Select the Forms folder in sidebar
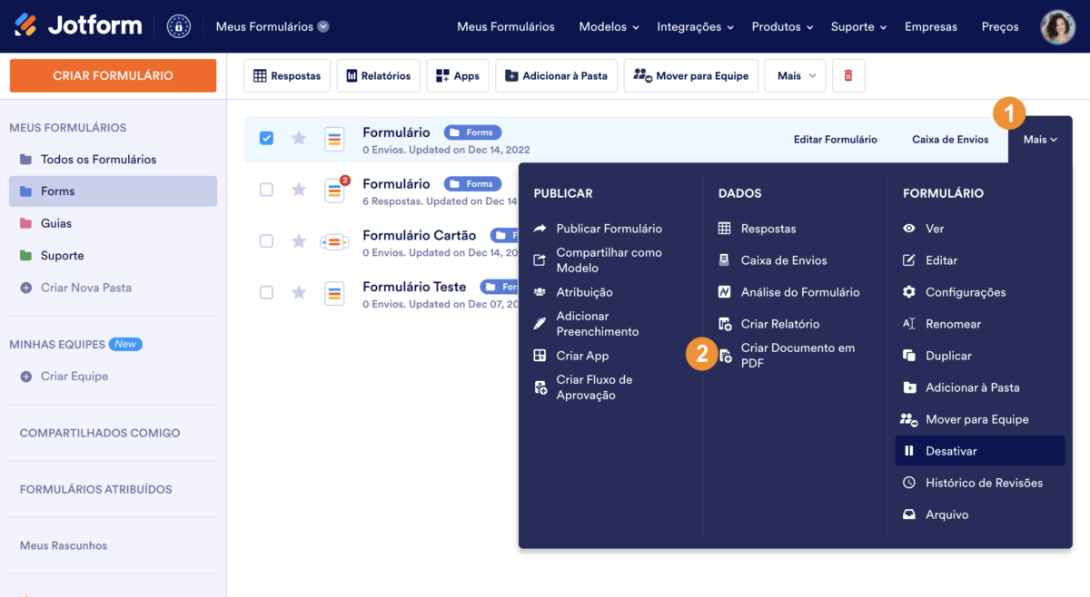This screenshot has width=1090, height=597. [114, 191]
